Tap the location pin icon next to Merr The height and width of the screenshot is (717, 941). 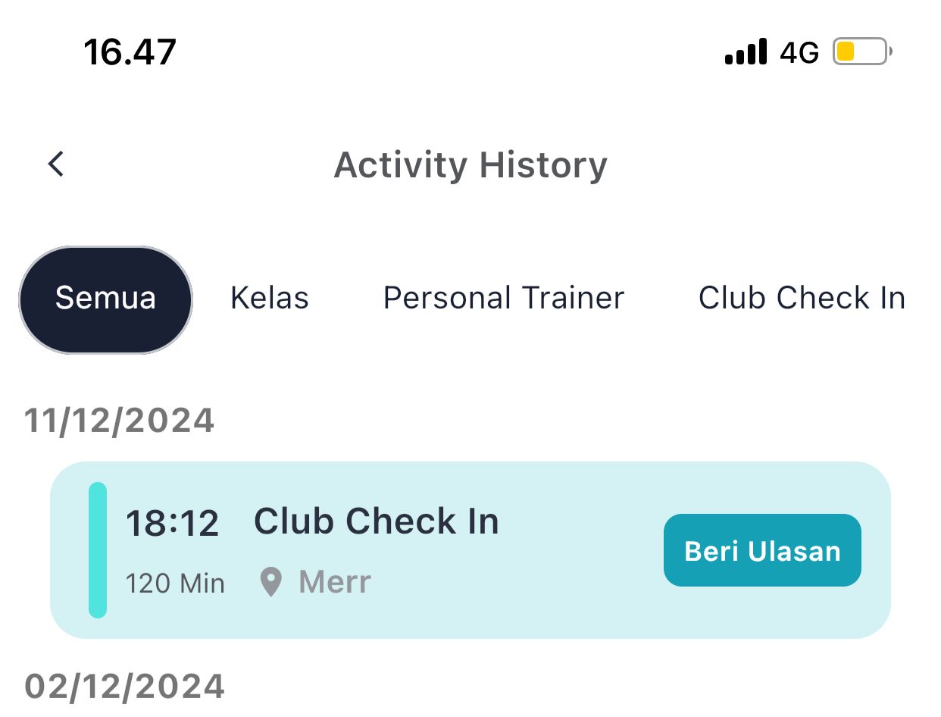270,583
